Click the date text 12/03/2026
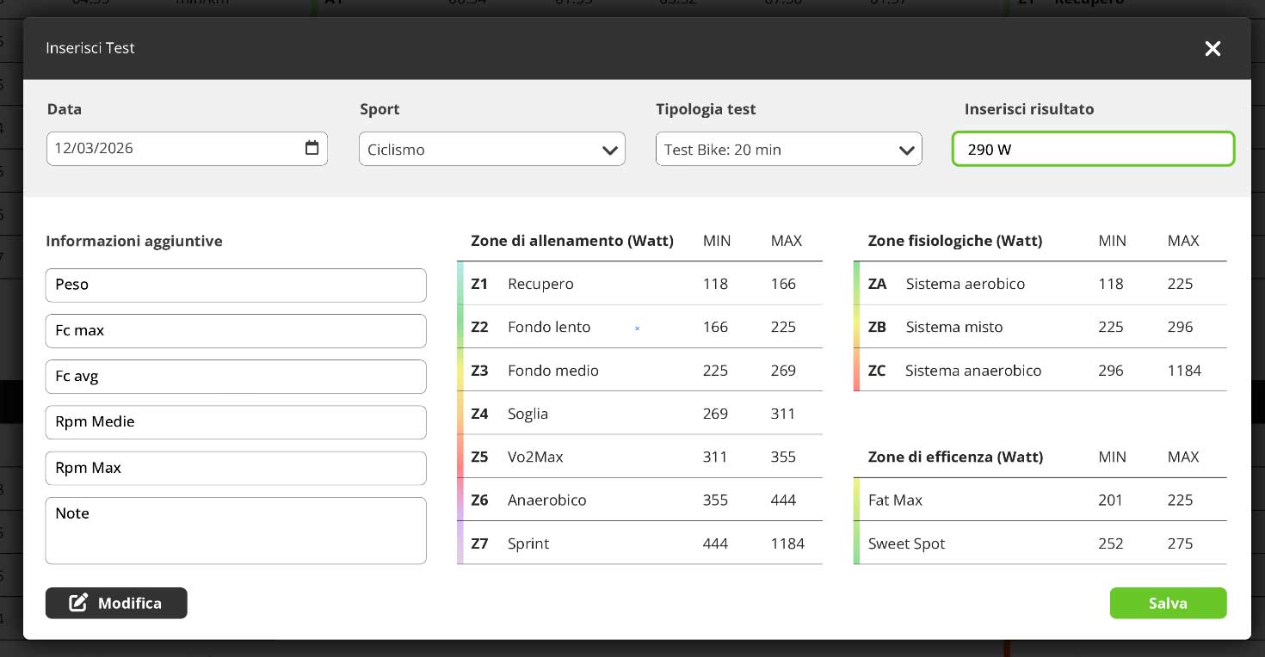Image resolution: width=1265 pixels, height=657 pixels. (x=94, y=148)
